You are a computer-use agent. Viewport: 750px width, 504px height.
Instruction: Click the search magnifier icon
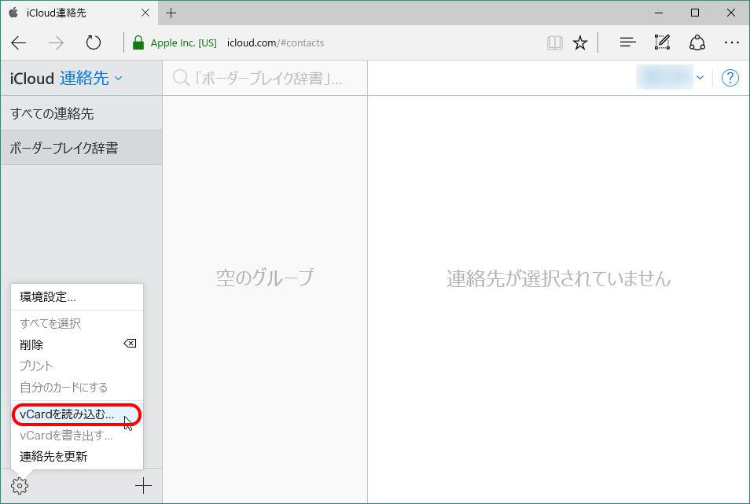(x=181, y=78)
